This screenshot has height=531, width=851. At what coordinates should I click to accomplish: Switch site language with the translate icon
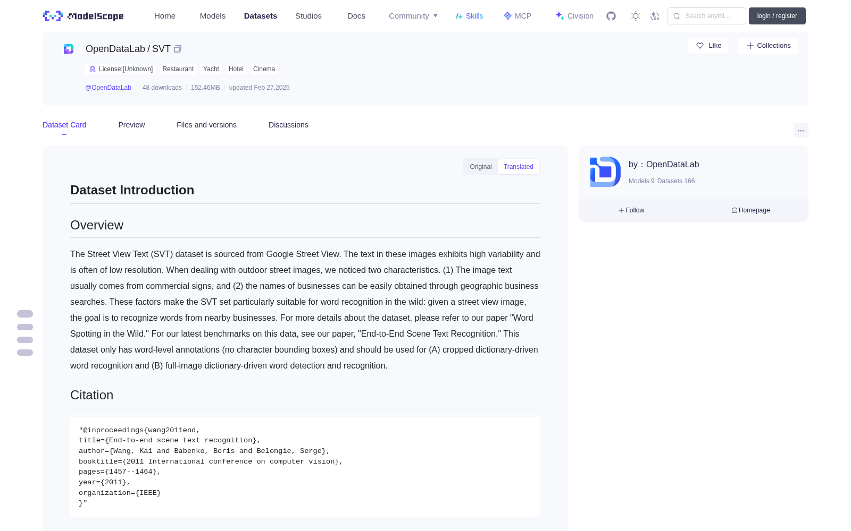point(655,16)
